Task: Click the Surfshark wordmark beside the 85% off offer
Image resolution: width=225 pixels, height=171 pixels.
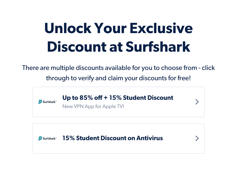Action: (49, 102)
